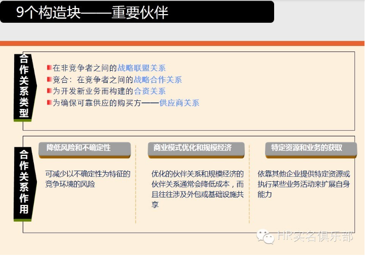The width and height of the screenshot is (365, 261).
Task: Click the red bullet before 为开发新业务
Action: coord(49,90)
